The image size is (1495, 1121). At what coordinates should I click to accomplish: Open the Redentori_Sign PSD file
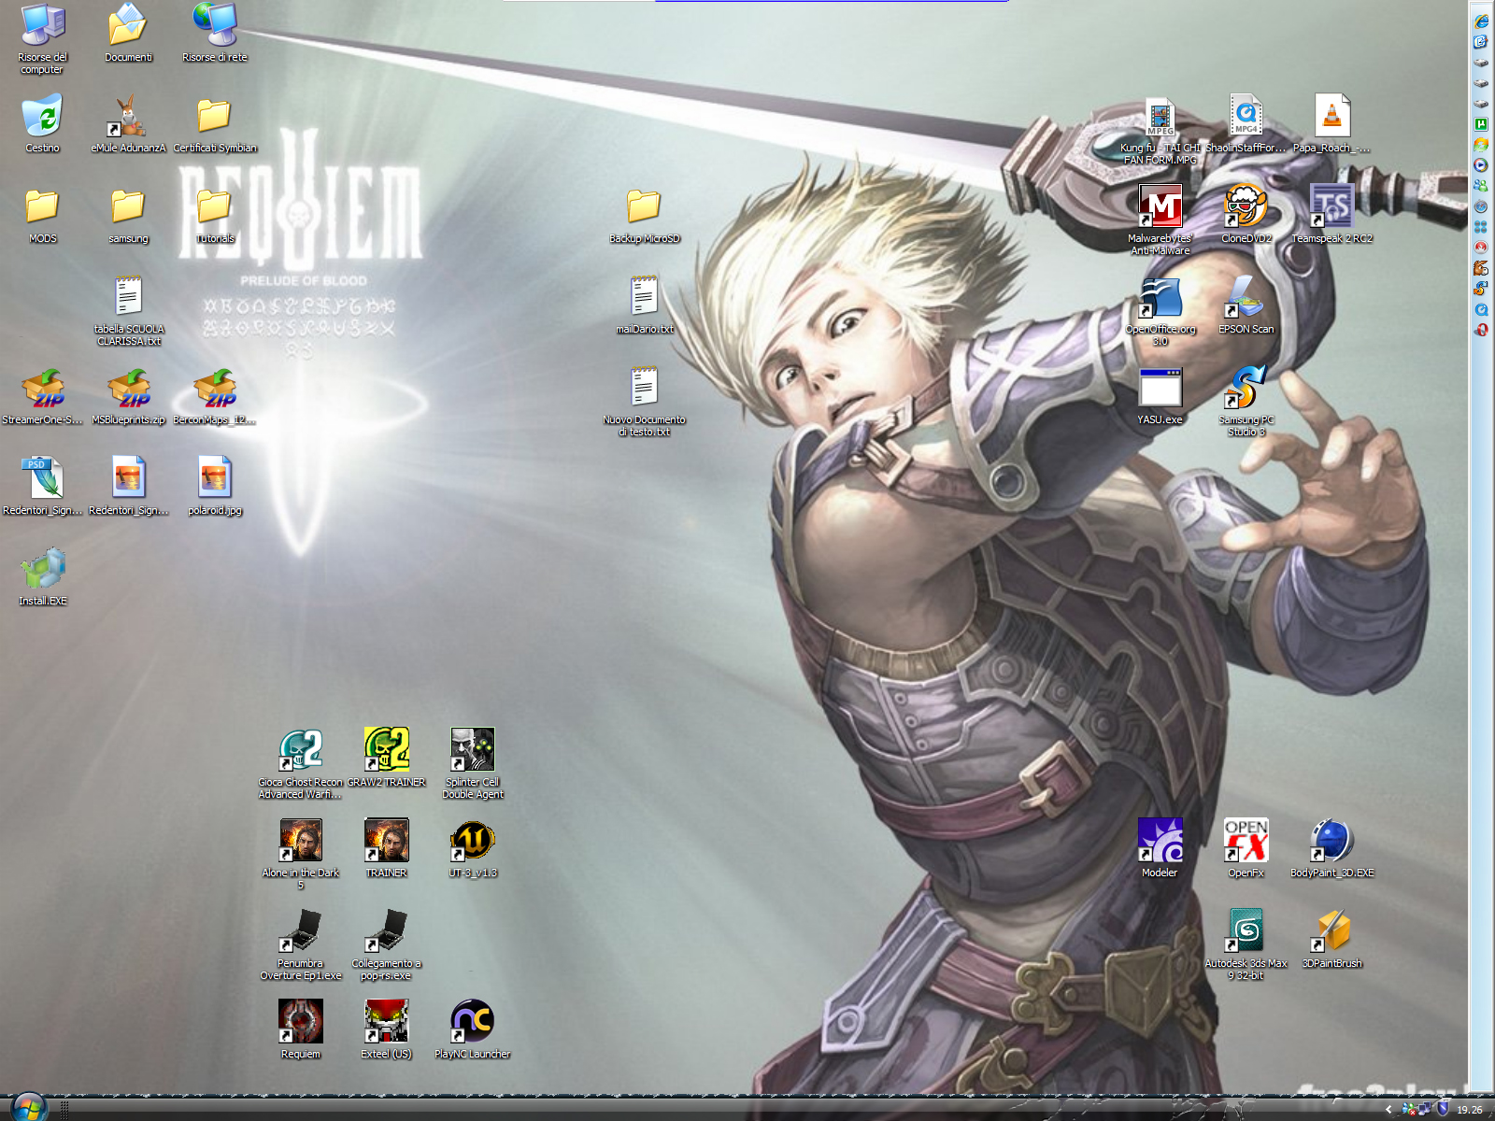[42, 487]
